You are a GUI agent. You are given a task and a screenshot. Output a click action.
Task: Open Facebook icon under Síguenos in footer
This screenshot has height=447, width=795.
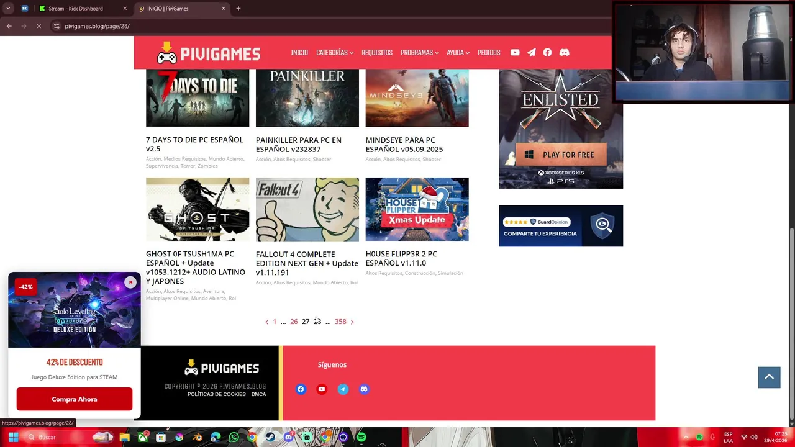coord(301,389)
